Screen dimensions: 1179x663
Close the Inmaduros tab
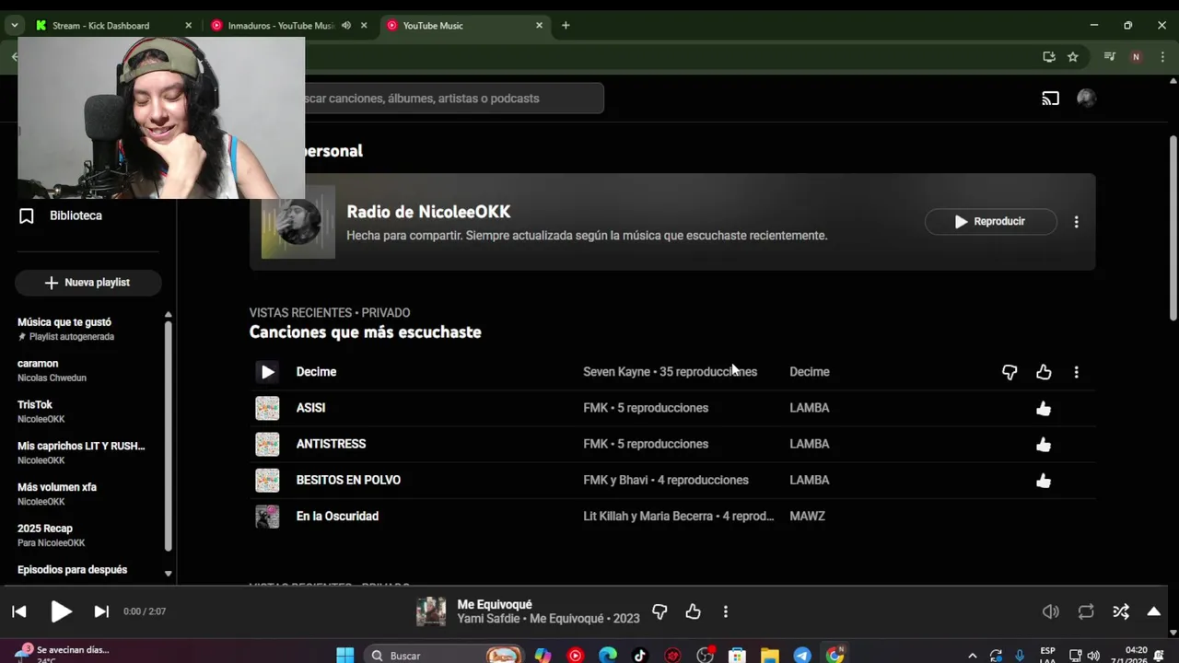pos(364,26)
